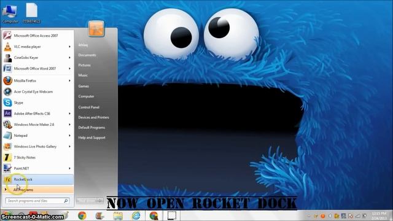Viewport: 393px width, 221px height.
Task: Open VLC media player from Start menu
Action: coord(37,47)
